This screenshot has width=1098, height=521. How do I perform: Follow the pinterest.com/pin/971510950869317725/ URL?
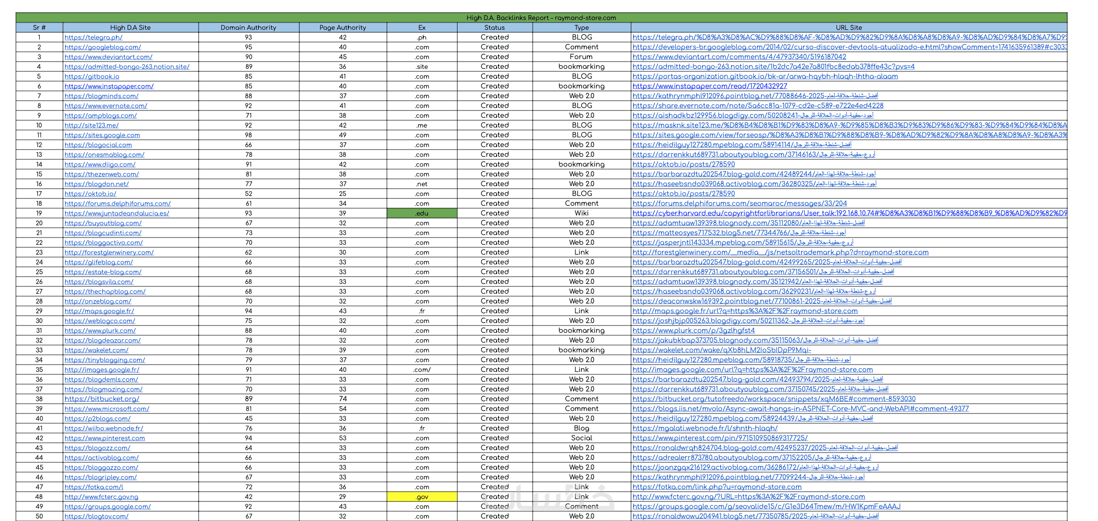coord(720,438)
